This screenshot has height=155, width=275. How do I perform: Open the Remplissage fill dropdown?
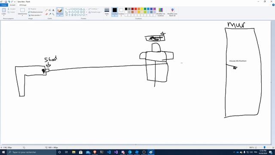click(95, 12)
